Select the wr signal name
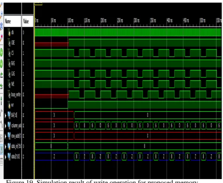Screen dimensions: 223x183 pyautogui.click(x=12, y=105)
